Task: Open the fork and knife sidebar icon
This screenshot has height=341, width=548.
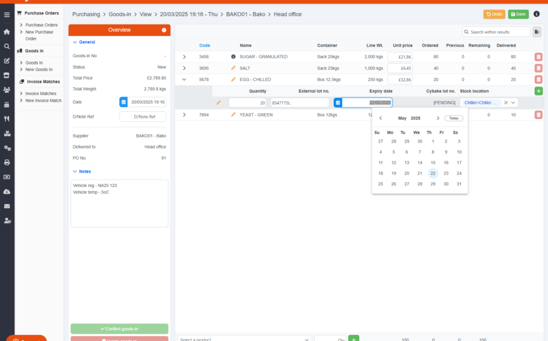Action: (x=7, y=119)
